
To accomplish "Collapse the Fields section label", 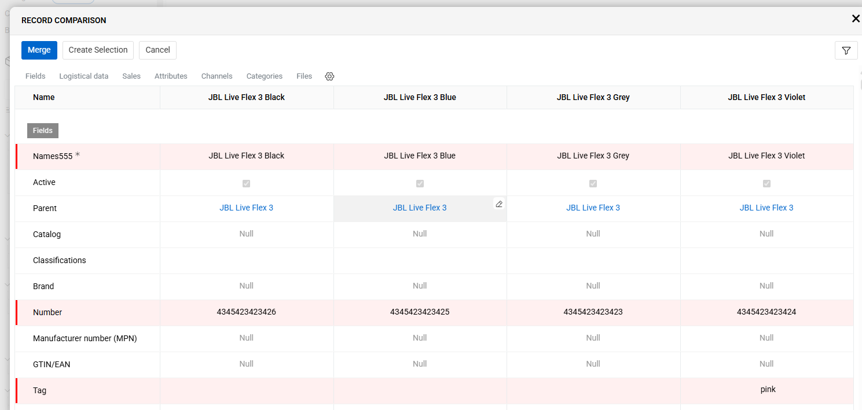I will point(43,131).
